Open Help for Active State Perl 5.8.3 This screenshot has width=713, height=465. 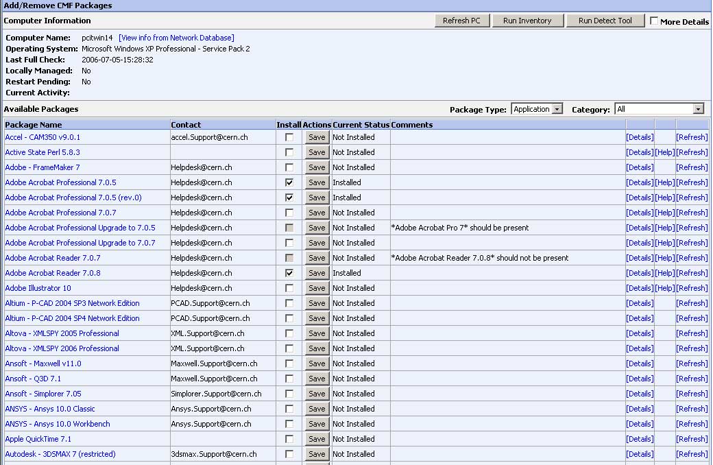pos(665,152)
